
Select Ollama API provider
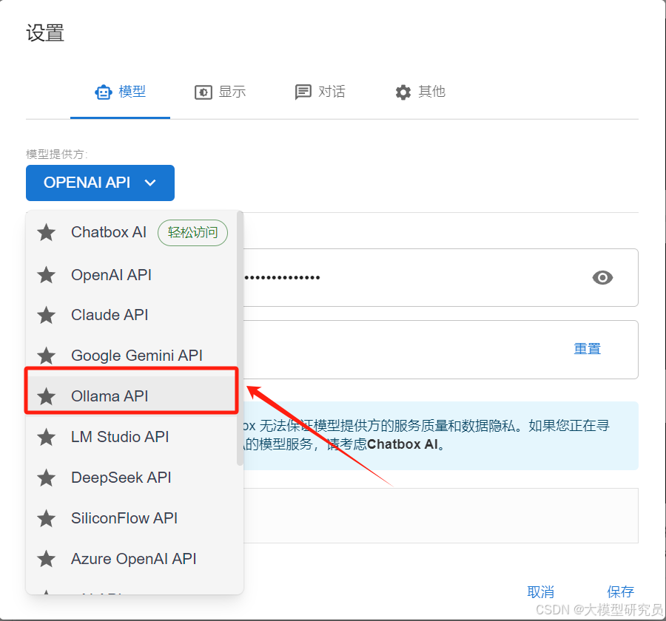point(132,396)
